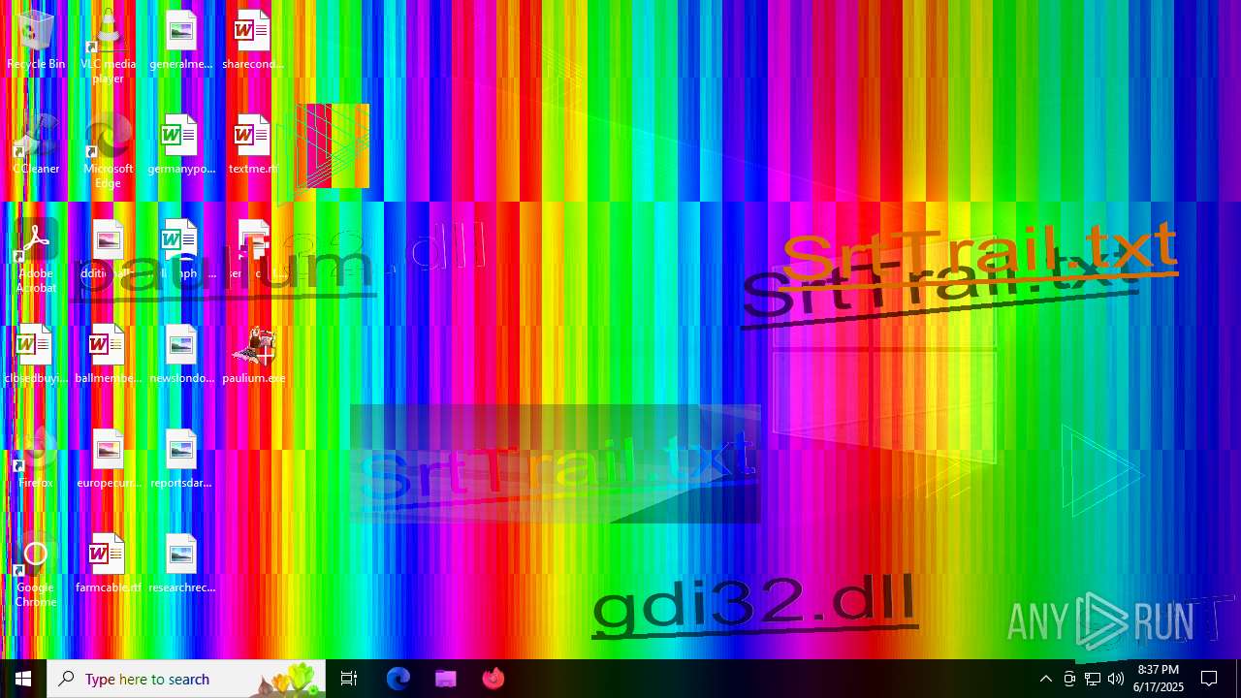Select the Adobe Acrobat desktop shortcut
The height and width of the screenshot is (698, 1241).
click(36, 256)
